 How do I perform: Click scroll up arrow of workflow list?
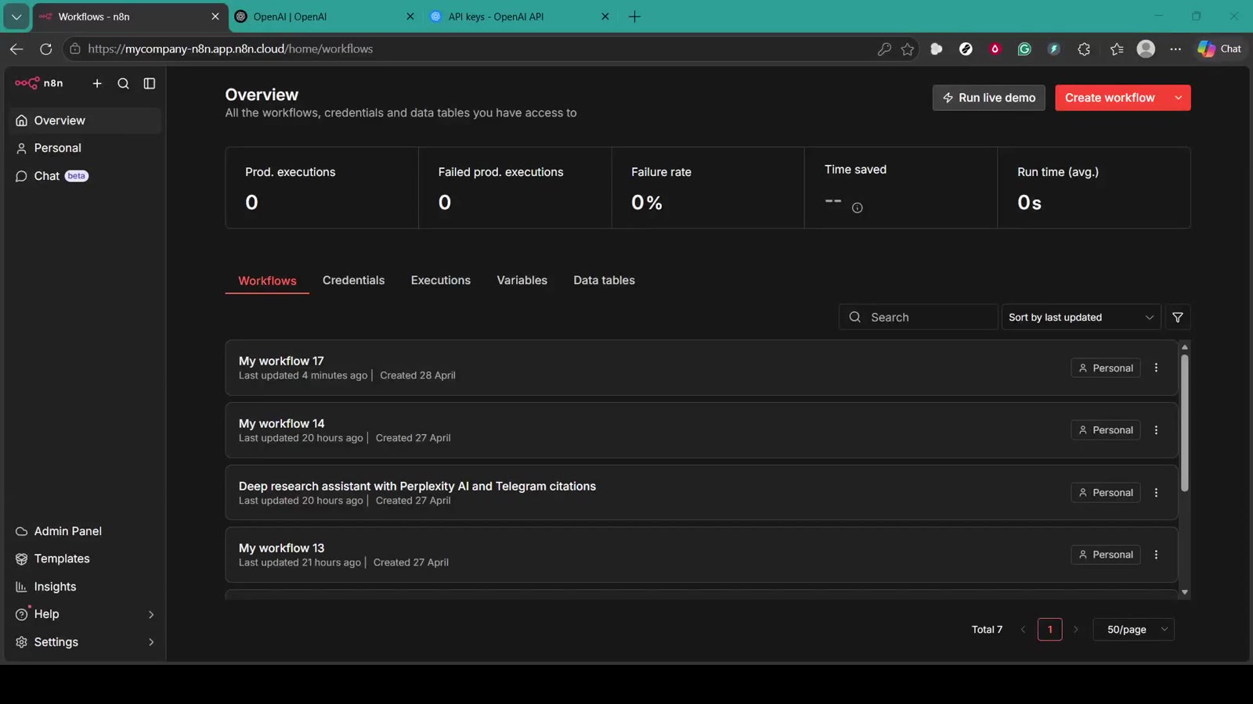[x=1184, y=347]
